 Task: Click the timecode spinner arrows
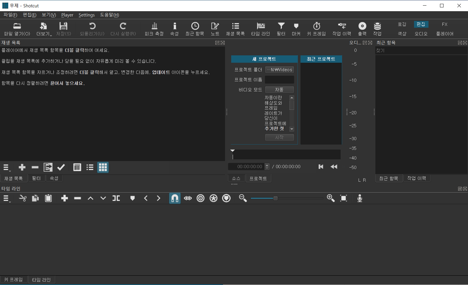[267, 167]
